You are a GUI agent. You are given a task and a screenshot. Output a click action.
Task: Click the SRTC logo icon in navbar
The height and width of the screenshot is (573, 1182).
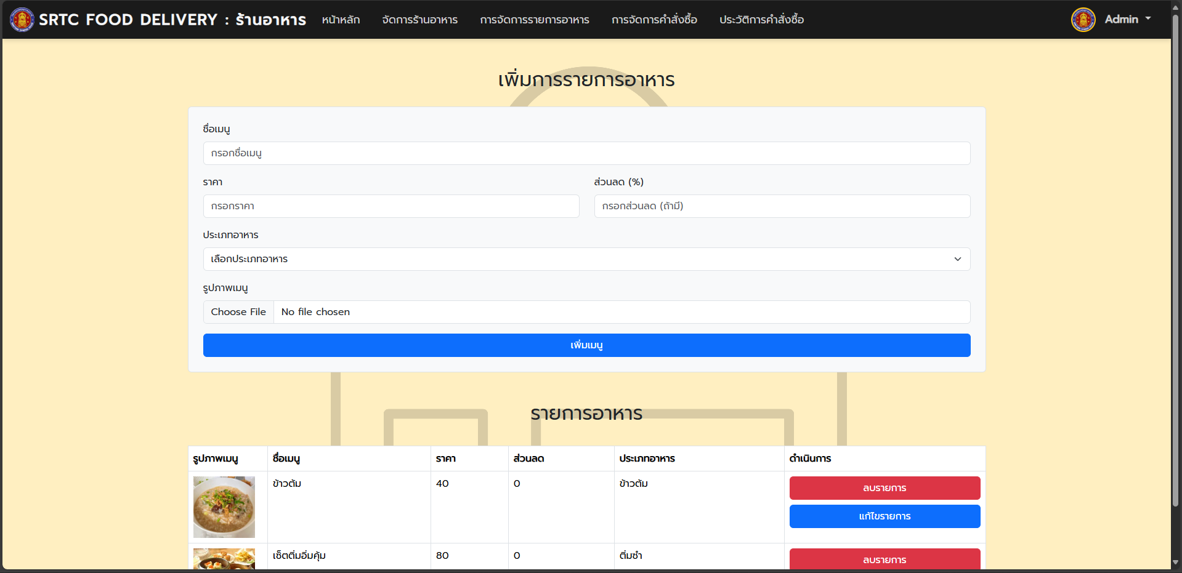pos(22,20)
